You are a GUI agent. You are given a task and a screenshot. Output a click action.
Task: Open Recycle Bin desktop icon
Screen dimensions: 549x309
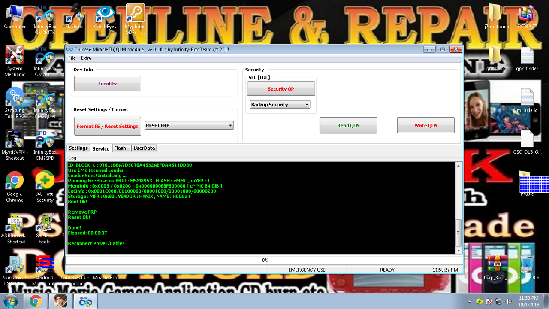pyautogui.click(x=527, y=268)
